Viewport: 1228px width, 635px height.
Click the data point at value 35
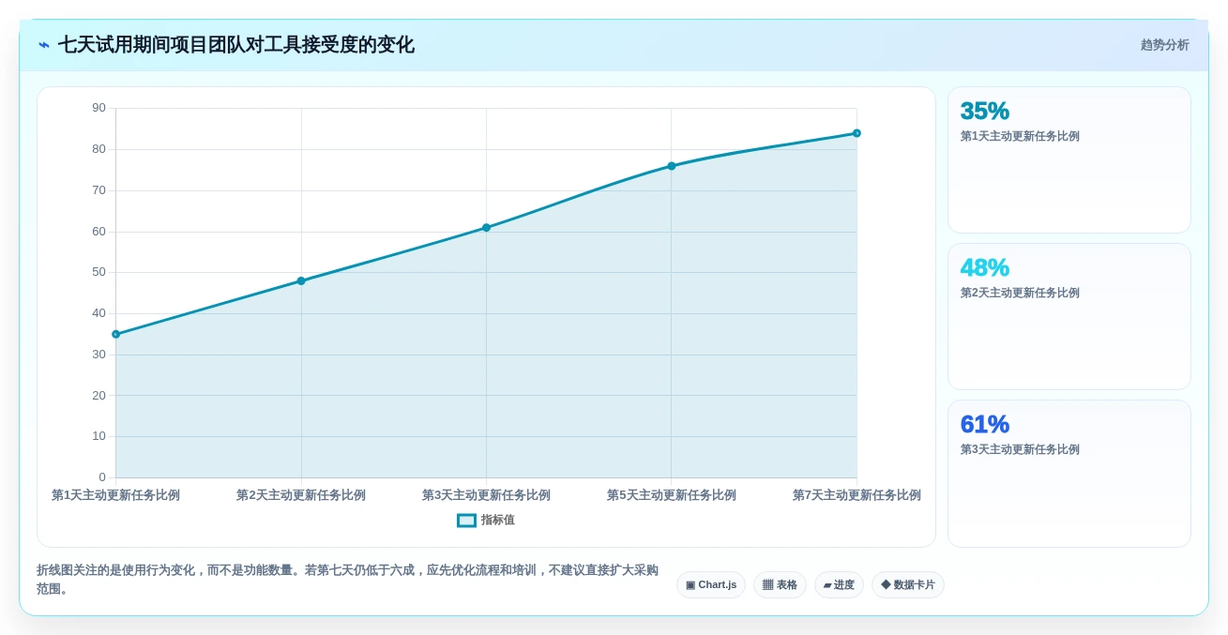click(x=116, y=334)
